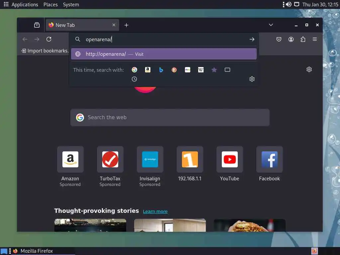Reload the current page
This screenshot has height=255, width=340.
[x=49, y=39]
